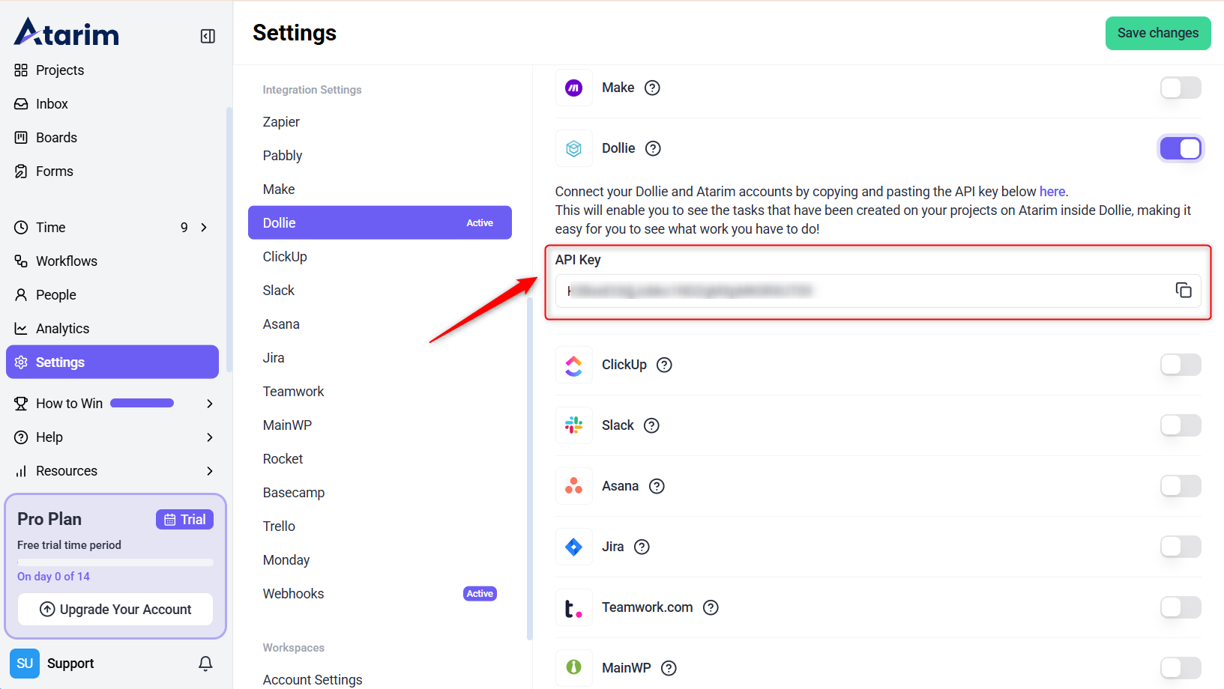Disable the Dollie integration toggle

coord(1180,148)
